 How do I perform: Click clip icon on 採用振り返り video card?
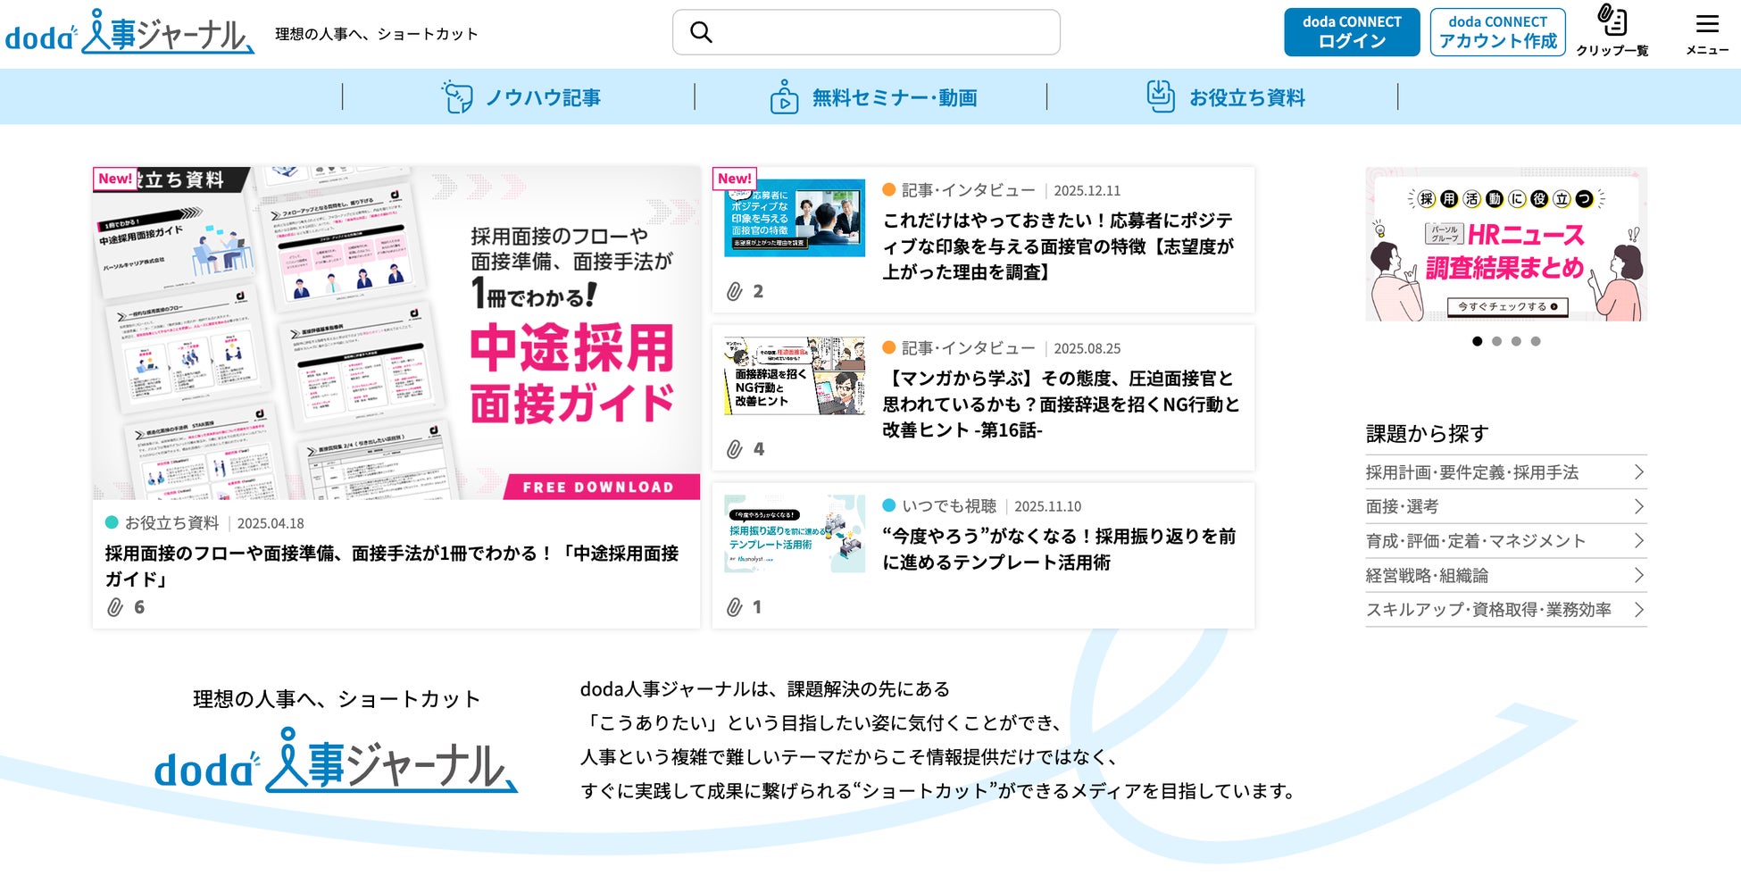coord(734,607)
